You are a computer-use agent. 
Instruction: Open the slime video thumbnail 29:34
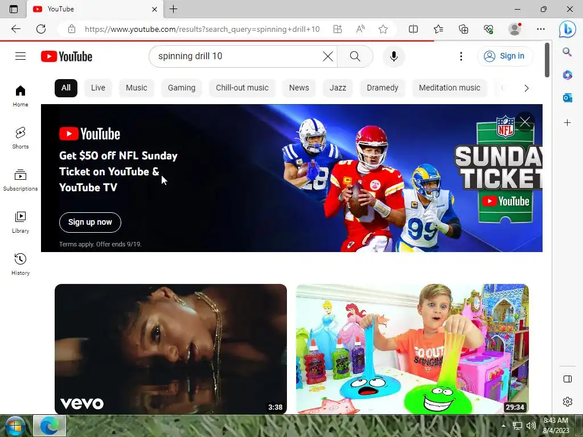[x=412, y=349]
